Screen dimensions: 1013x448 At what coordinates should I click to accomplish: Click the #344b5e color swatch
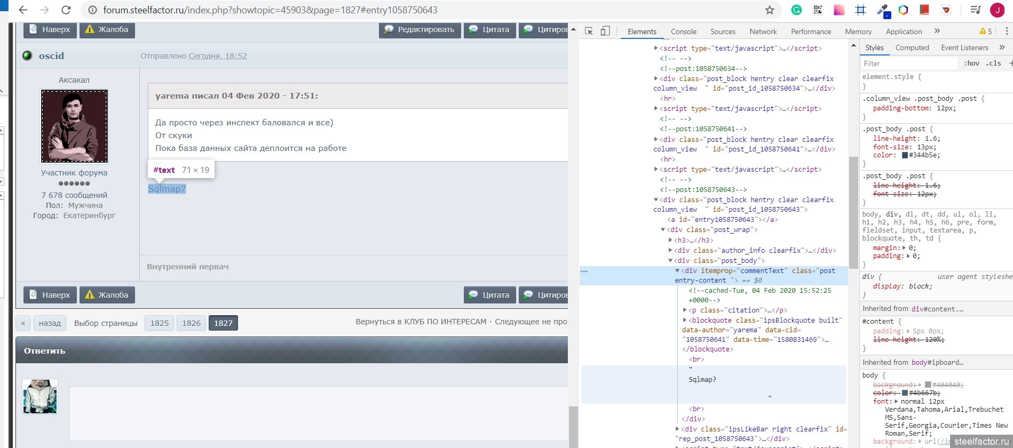[x=905, y=155]
